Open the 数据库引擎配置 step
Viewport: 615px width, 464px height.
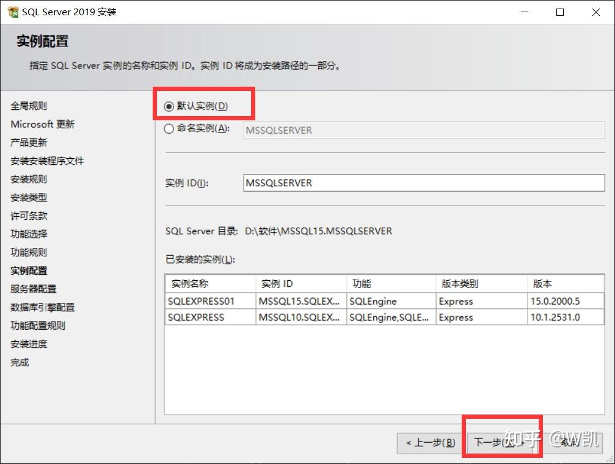tap(42, 307)
